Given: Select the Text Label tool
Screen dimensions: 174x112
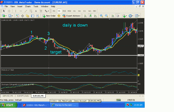Looking at the screenshot, I should 41,11.
